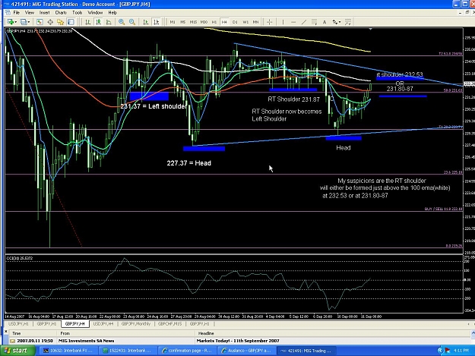Click the Windows start button
The height and width of the screenshot is (356, 475).
click(17, 351)
